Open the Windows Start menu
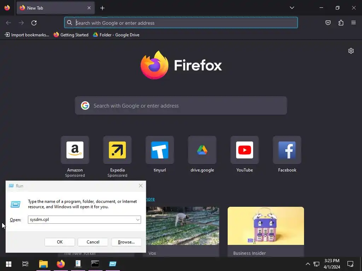 (x=8, y=264)
